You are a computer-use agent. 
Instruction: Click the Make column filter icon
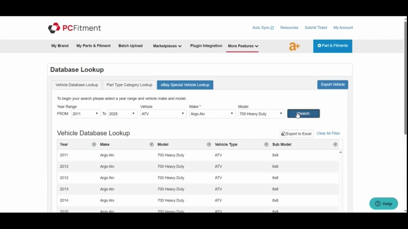(x=151, y=144)
